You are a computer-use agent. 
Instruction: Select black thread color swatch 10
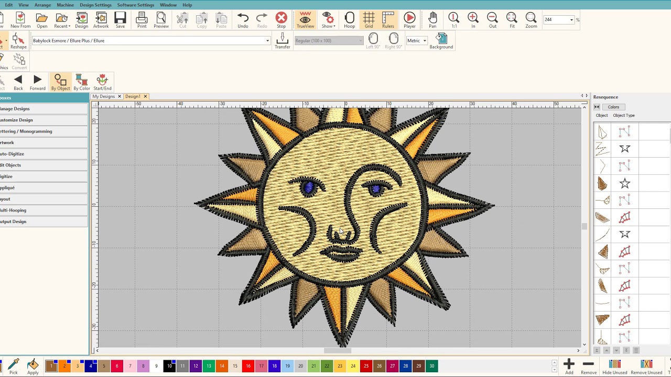click(x=169, y=366)
